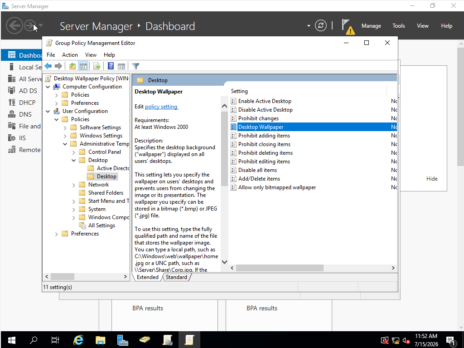The width and height of the screenshot is (464, 348).
Task: Launch Internet Explorer from the taskbar
Action: click(x=78, y=340)
